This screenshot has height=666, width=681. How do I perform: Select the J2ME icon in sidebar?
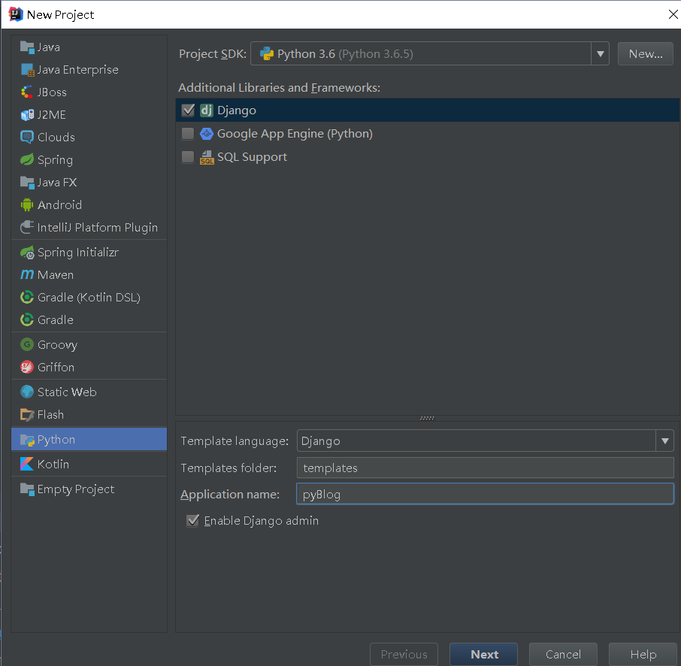27,115
